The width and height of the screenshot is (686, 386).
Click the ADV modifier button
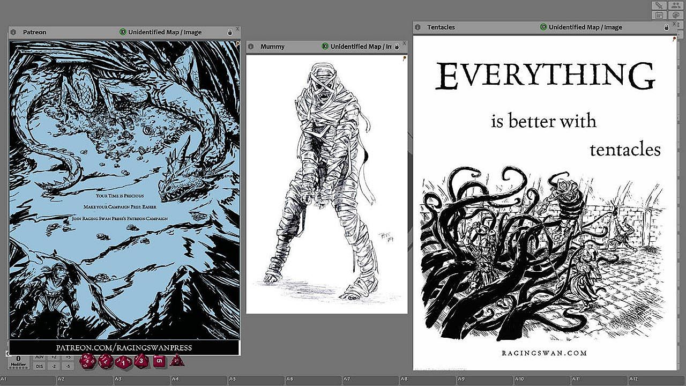click(x=39, y=357)
